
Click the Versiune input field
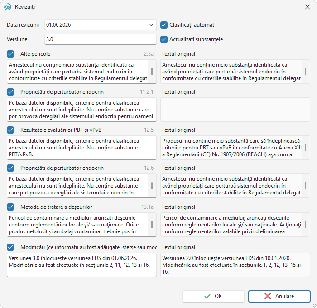(x=100, y=39)
